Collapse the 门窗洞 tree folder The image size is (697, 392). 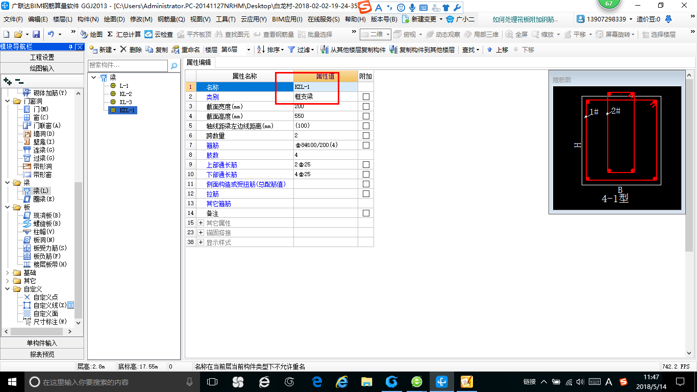[8, 101]
